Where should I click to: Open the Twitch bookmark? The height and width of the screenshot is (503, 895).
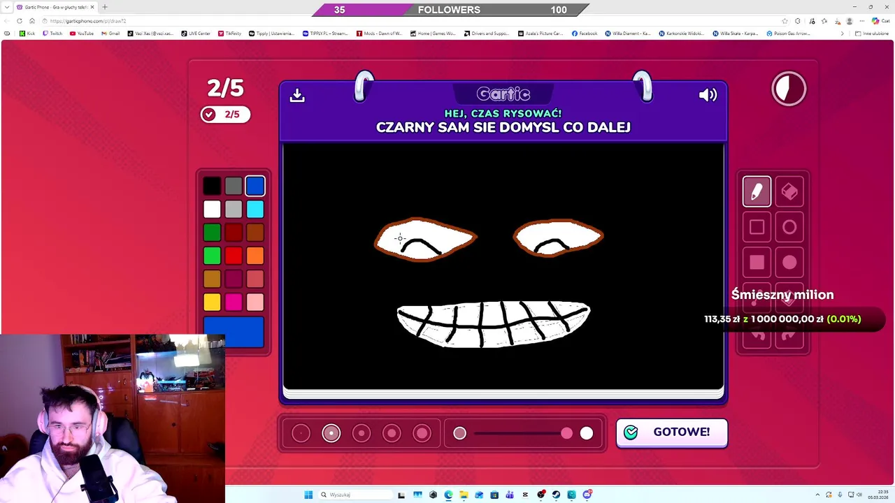(x=52, y=34)
